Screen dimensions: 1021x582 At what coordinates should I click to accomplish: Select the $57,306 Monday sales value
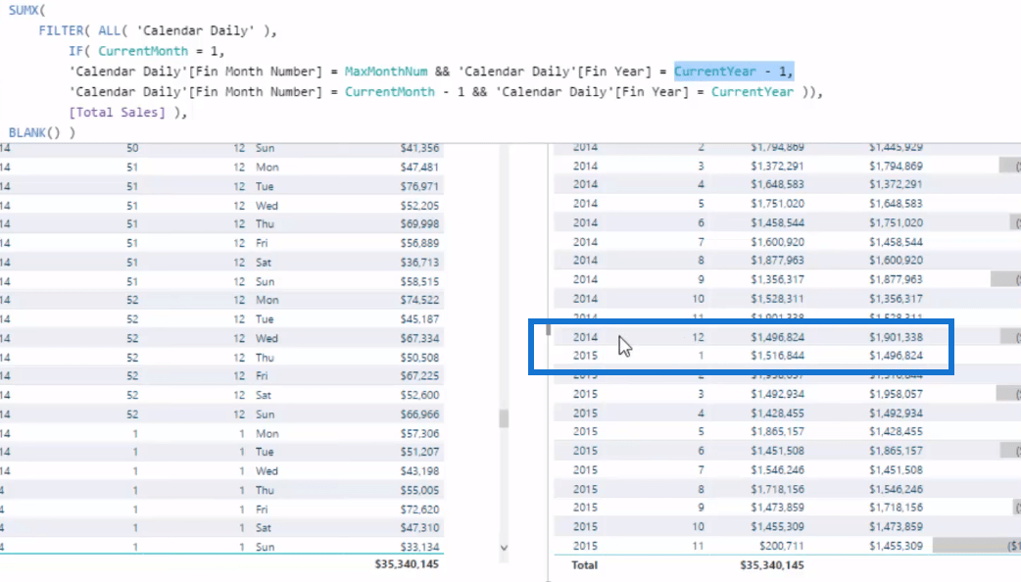click(419, 434)
